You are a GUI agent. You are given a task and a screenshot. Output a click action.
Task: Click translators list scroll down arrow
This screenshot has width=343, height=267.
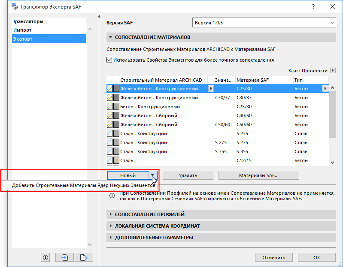click(90, 245)
